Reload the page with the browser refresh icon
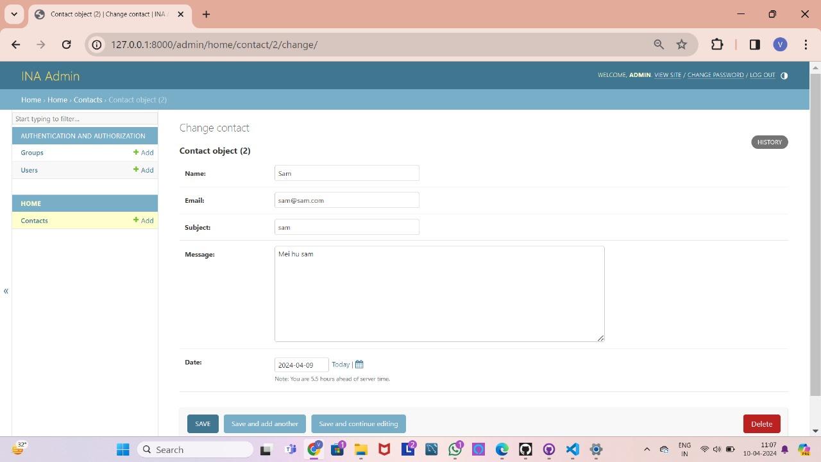 click(x=66, y=44)
